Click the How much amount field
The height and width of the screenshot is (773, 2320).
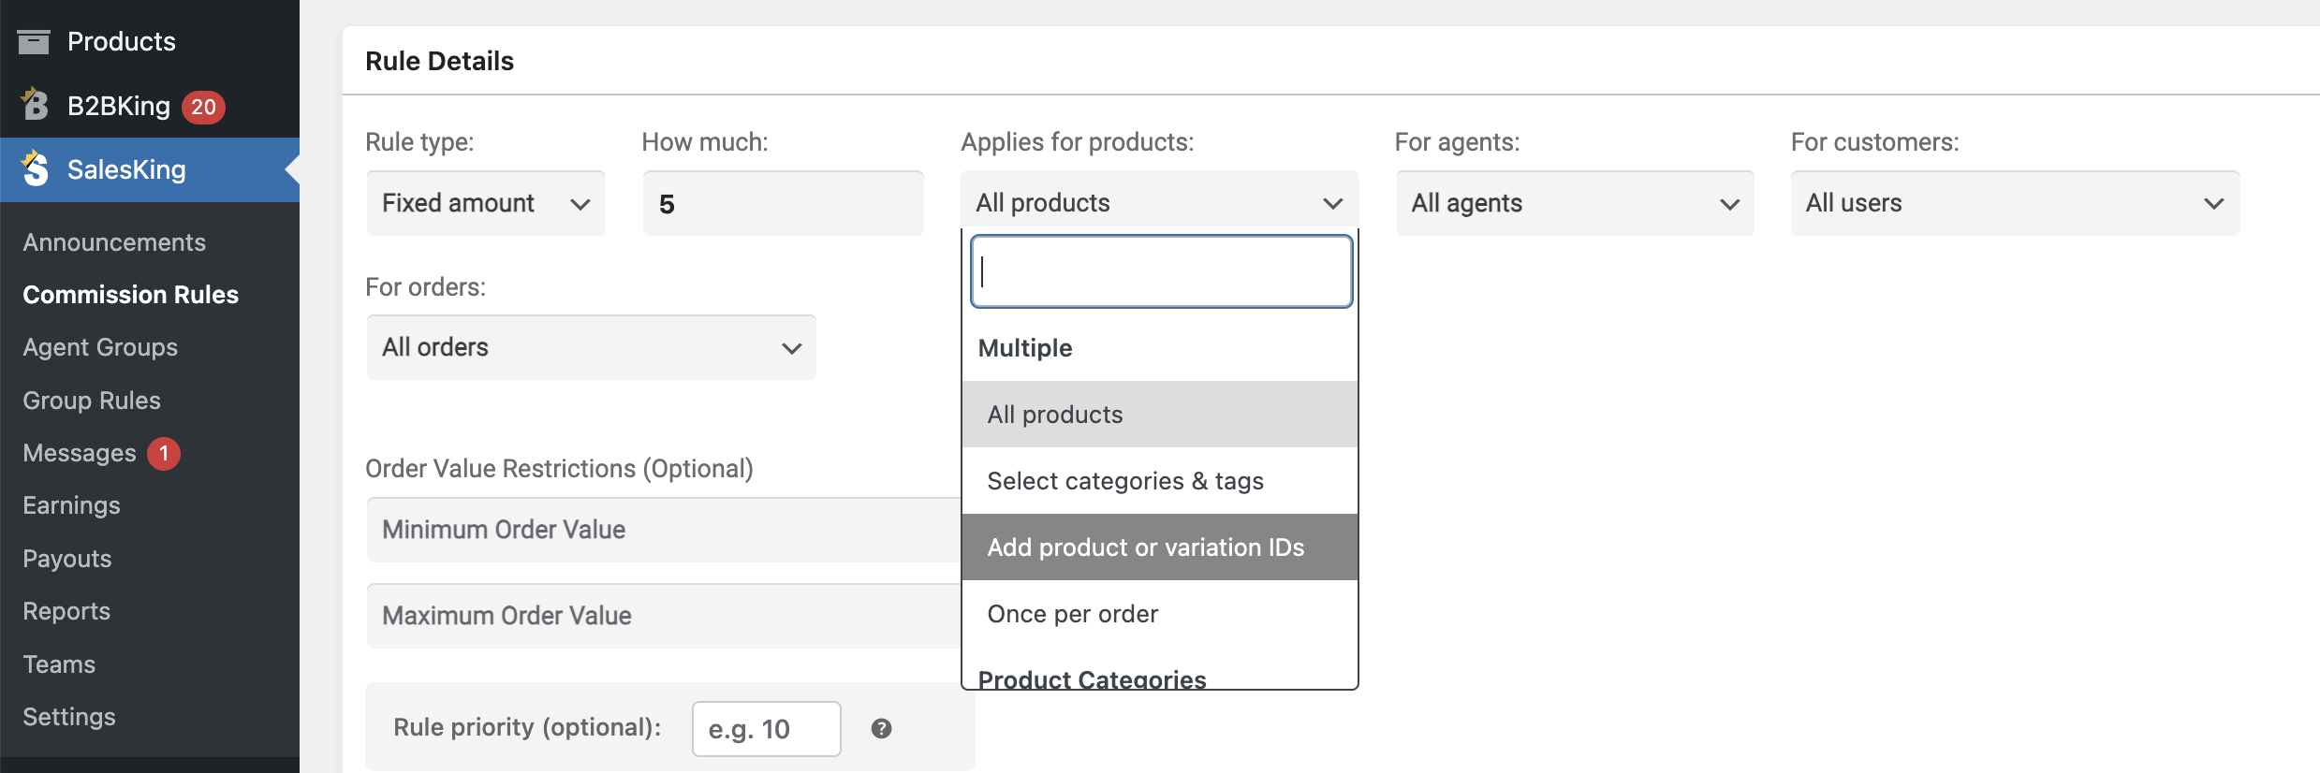click(784, 203)
